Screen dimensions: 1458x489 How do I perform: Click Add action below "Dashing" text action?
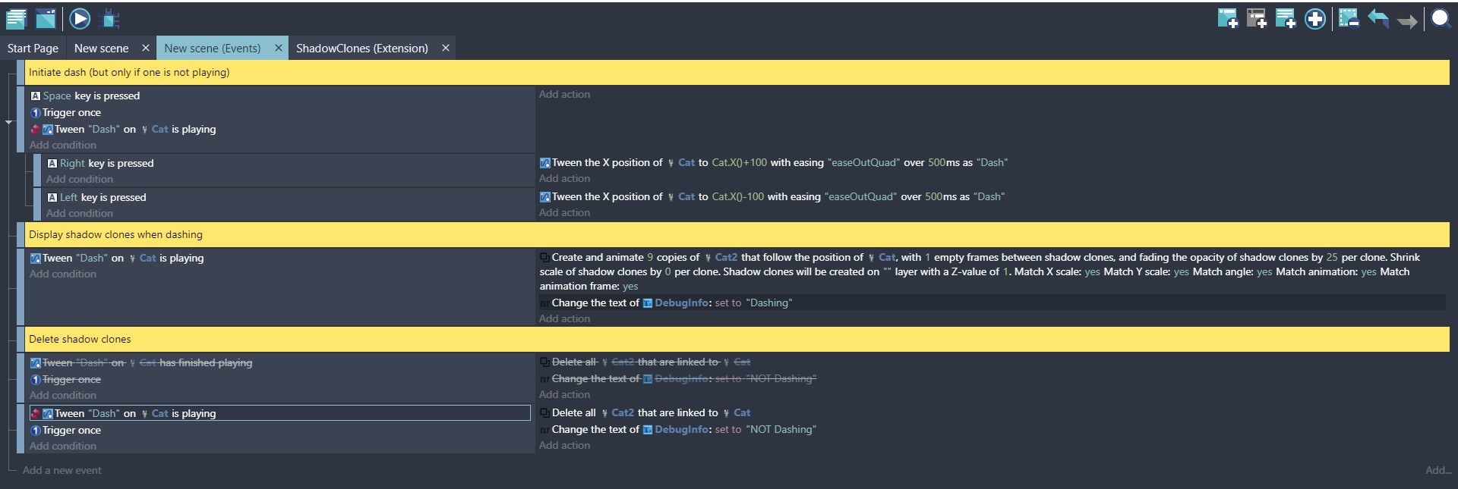pos(564,318)
